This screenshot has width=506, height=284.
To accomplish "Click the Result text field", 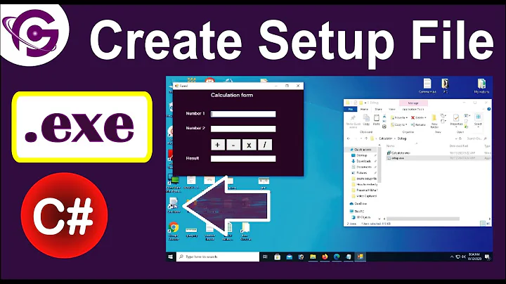I will point(243,158).
